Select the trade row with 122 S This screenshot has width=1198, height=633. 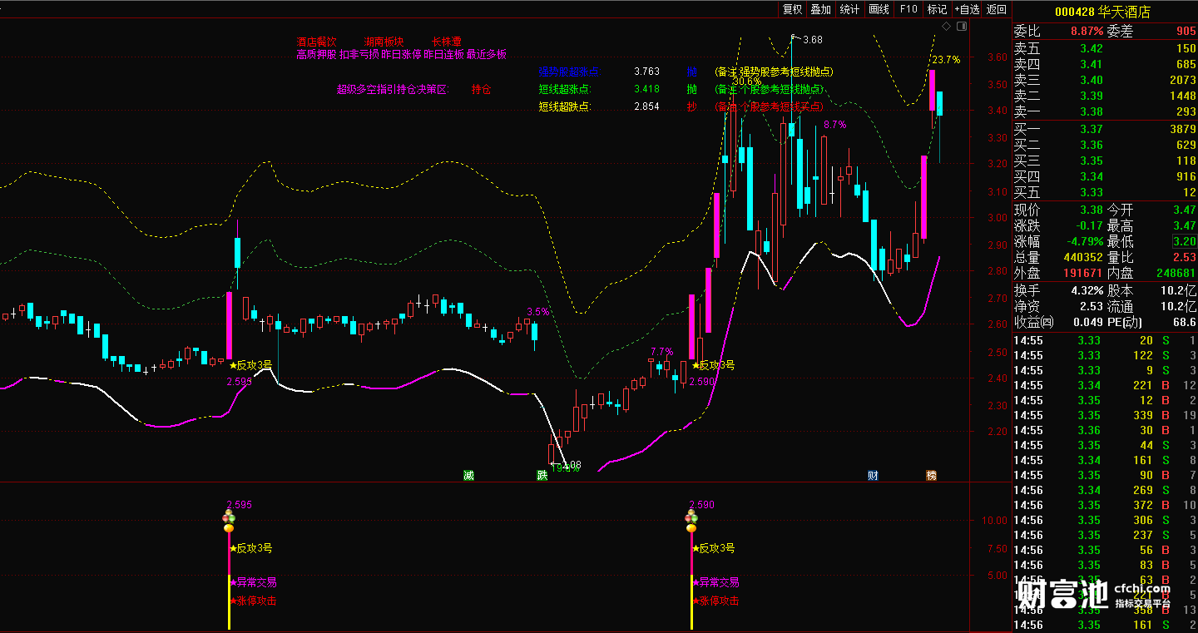coord(1105,355)
